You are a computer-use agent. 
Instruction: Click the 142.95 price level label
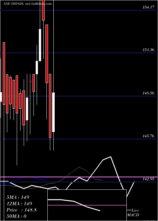pyautogui.click(x=149, y=179)
